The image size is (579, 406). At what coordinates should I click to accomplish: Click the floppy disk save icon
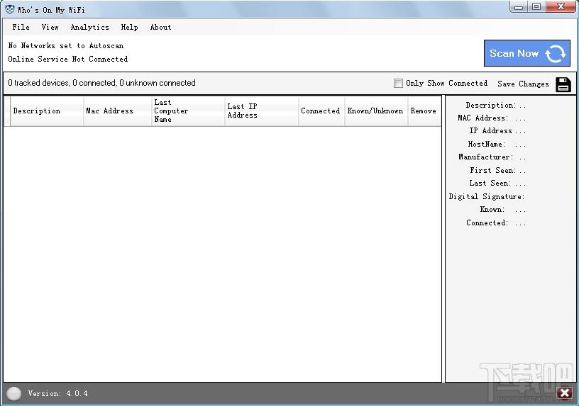coord(563,84)
